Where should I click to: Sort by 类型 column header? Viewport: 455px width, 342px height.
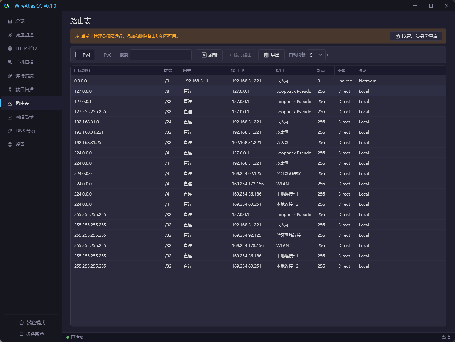pos(345,70)
